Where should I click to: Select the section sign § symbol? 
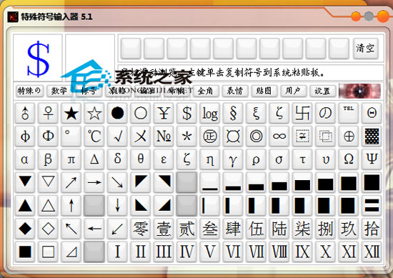[233, 114]
